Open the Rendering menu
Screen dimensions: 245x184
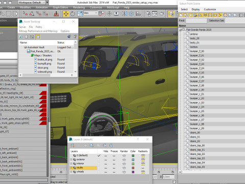pos(79,8)
